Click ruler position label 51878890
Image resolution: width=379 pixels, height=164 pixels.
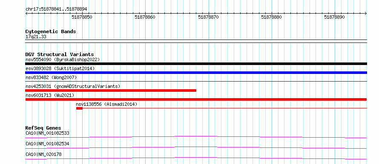point(335,17)
